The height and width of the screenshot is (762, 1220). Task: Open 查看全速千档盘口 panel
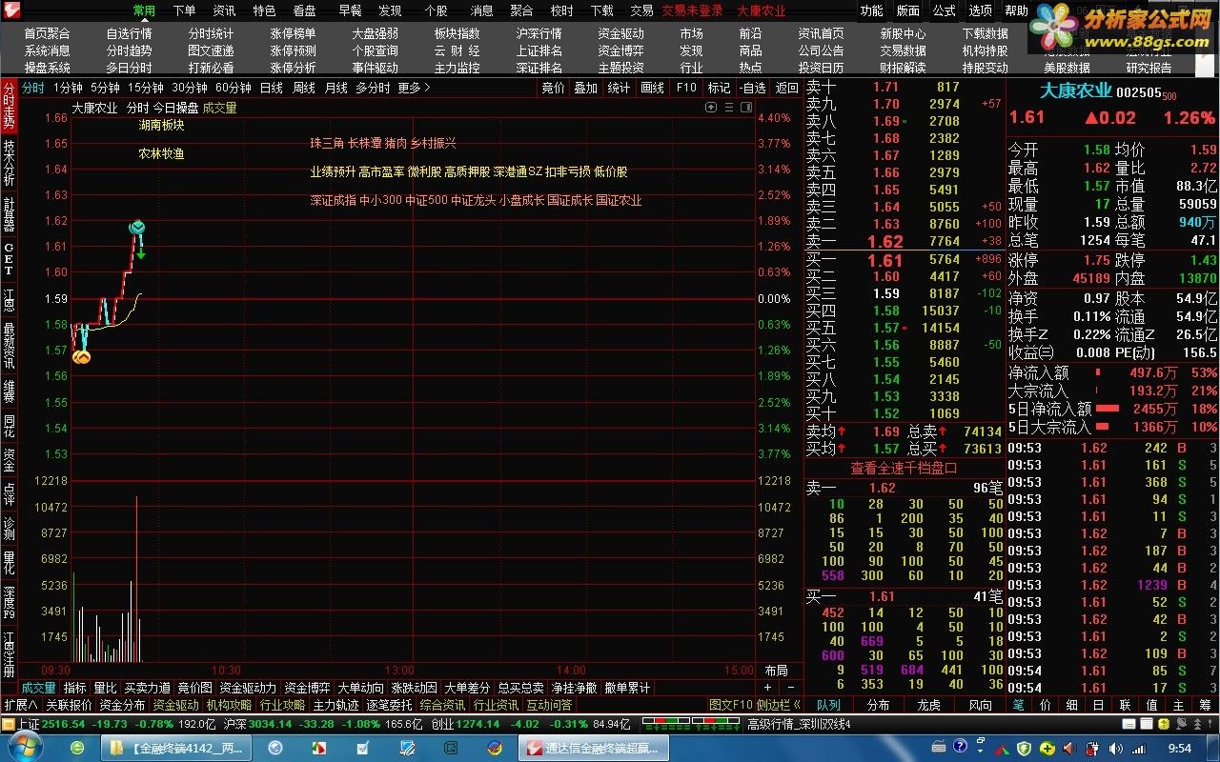click(904, 468)
